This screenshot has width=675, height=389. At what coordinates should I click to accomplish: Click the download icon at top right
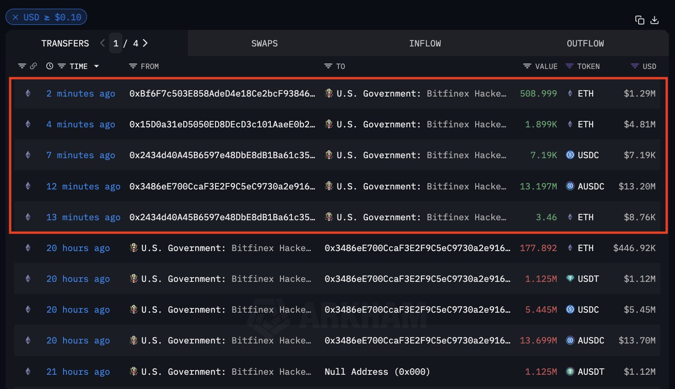[x=654, y=20]
